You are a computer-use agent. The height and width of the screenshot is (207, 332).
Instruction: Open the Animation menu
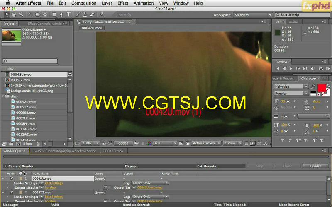tap(144, 3)
